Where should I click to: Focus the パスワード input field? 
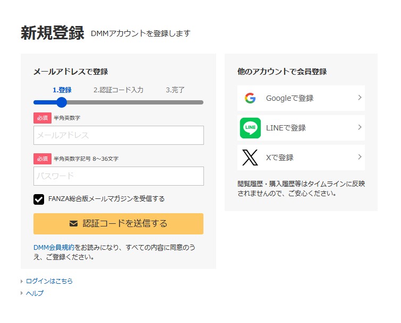[x=118, y=176]
